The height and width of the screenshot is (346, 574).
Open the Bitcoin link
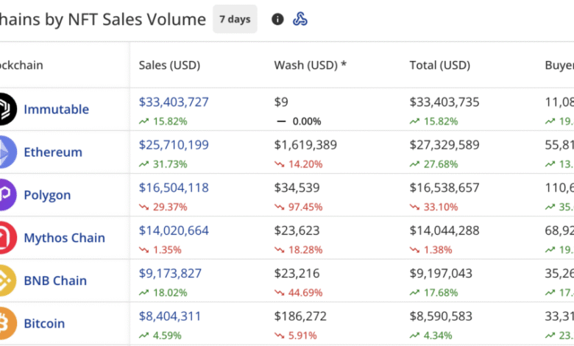(44, 323)
